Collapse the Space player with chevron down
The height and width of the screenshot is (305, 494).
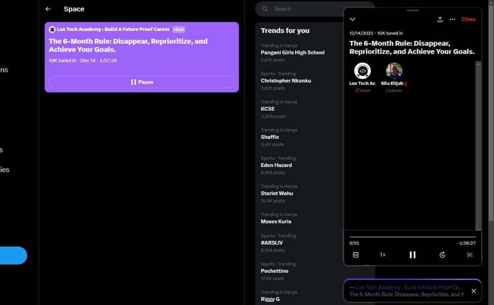point(352,19)
